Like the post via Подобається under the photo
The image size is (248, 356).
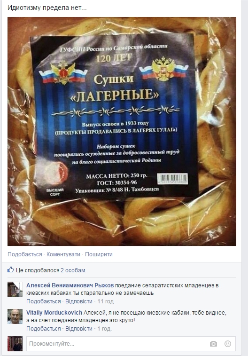coord(25,254)
